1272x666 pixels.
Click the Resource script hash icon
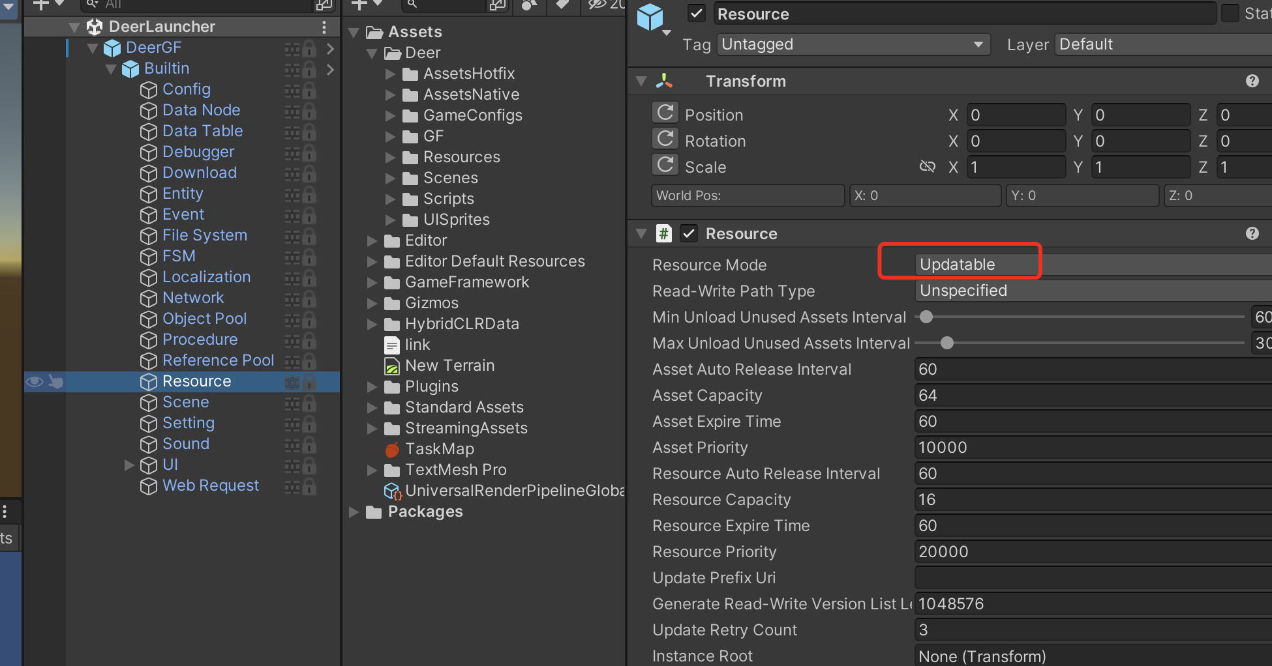click(x=663, y=233)
